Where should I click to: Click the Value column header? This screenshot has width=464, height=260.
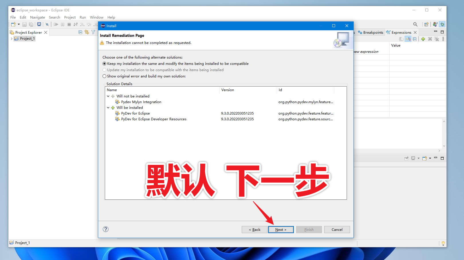418,45
